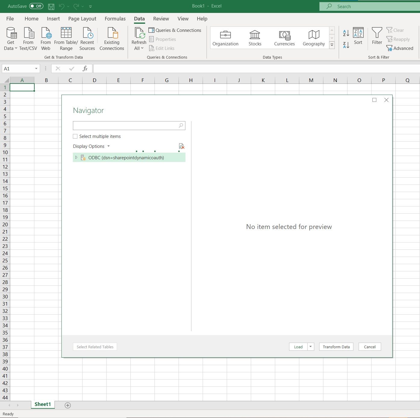
Task: Save the workbook with the floppy disk icon
Action: coord(51,6)
